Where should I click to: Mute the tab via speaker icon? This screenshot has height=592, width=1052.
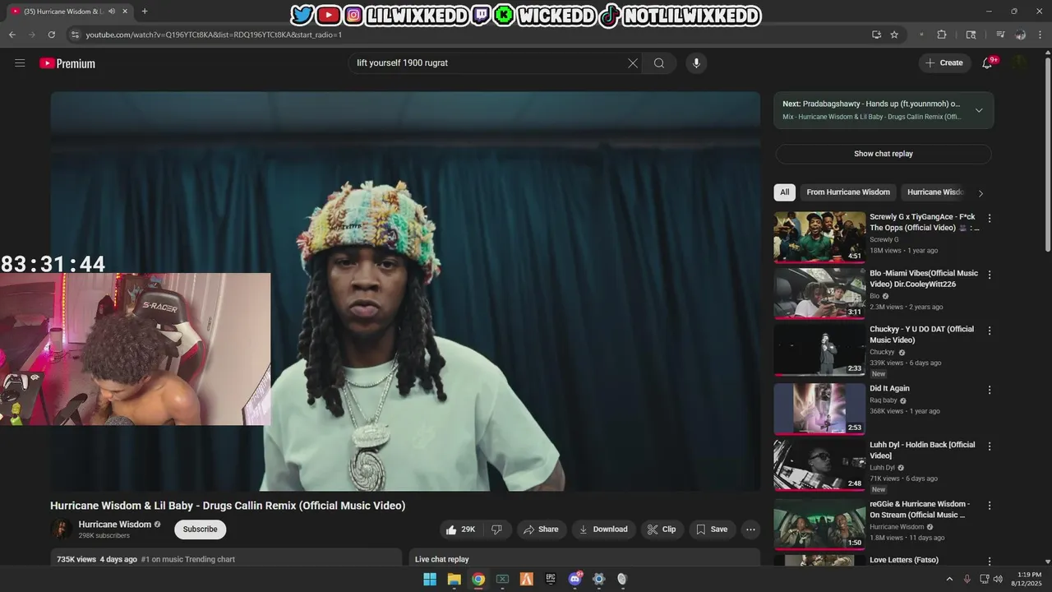coord(112,12)
